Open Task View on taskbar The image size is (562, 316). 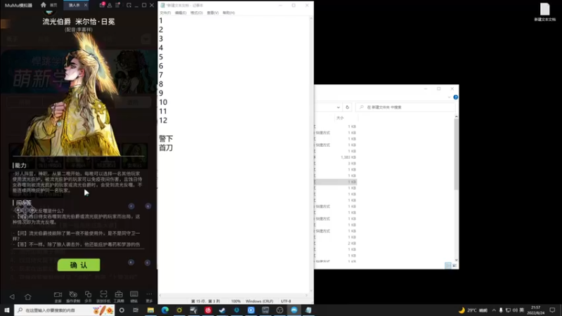pos(136,310)
